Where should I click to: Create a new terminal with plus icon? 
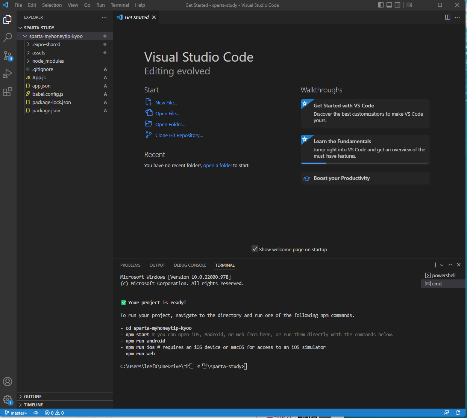(x=435, y=265)
